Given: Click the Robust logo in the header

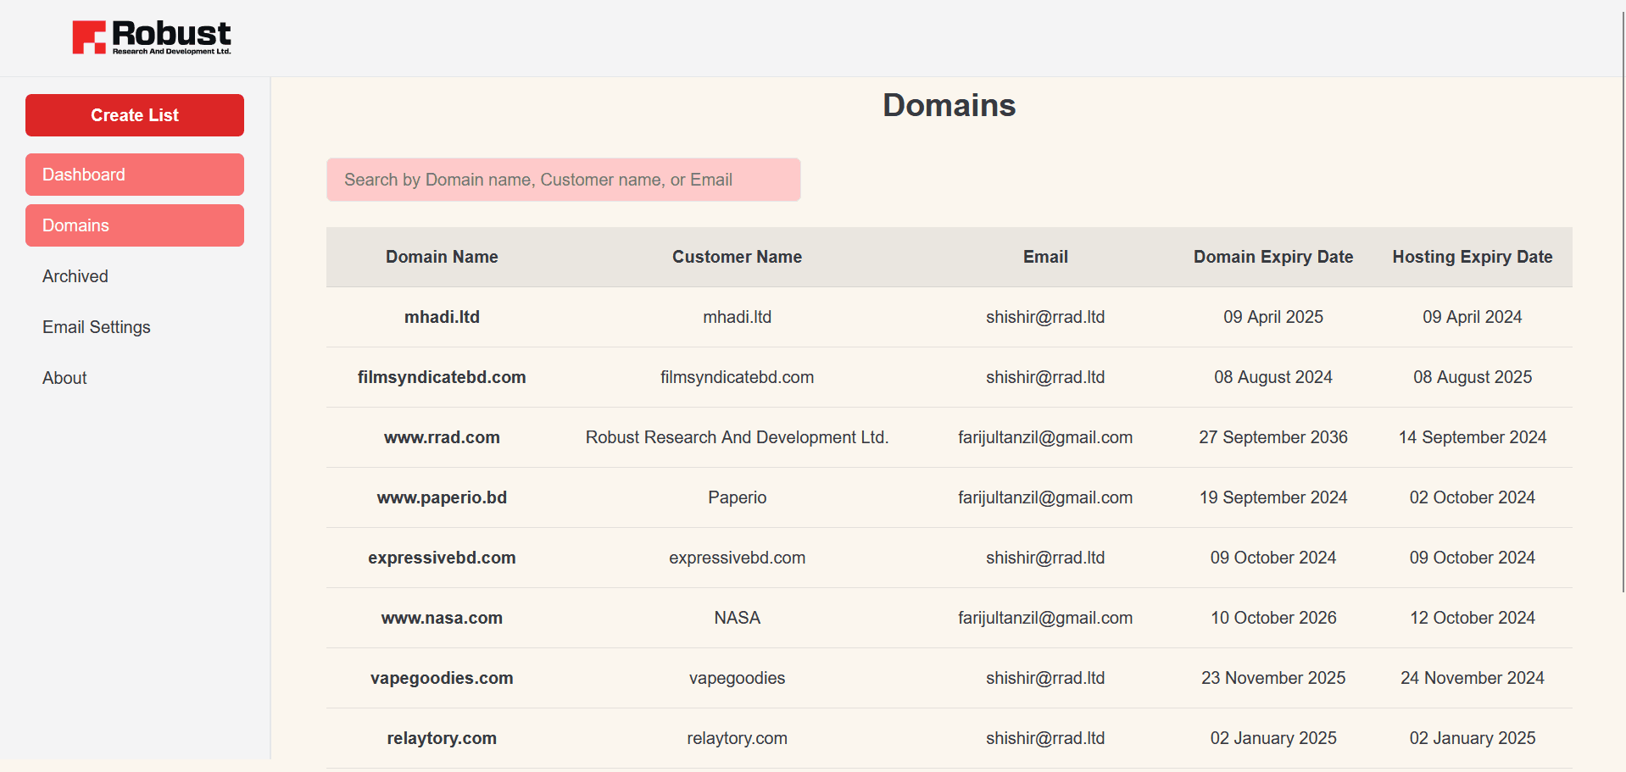Looking at the screenshot, I should (x=151, y=36).
